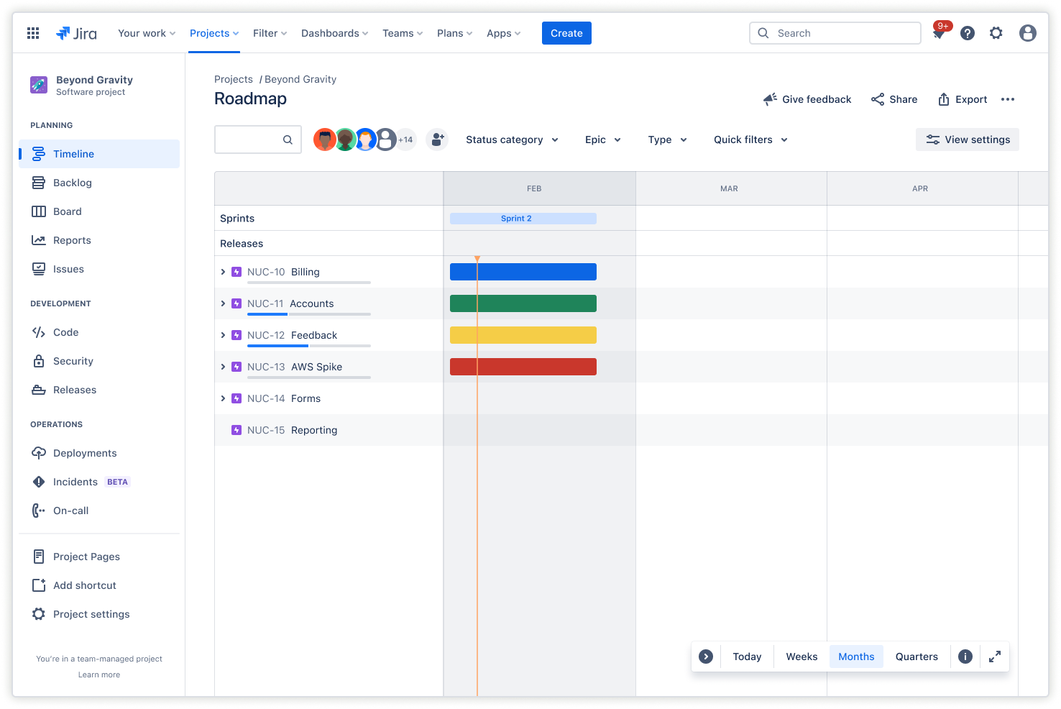The width and height of the screenshot is (1061, 709).
Task: Open the Jira apps grid icon
Action: click(32, 32)
